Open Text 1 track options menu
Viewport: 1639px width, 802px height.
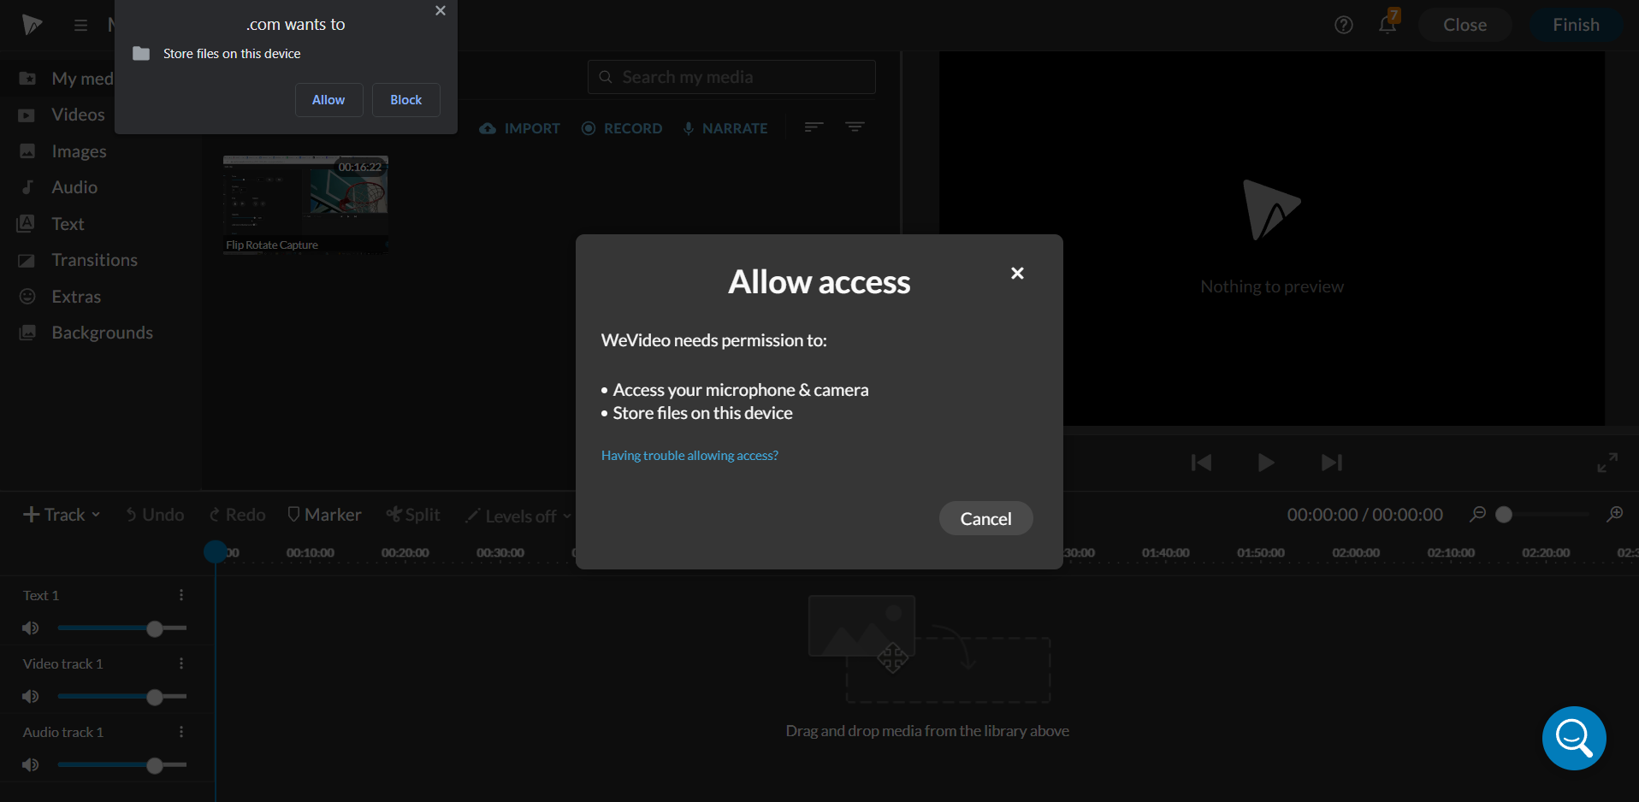[181, 595]
